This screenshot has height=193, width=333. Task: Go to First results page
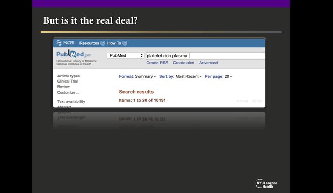[x=242, y=101]
